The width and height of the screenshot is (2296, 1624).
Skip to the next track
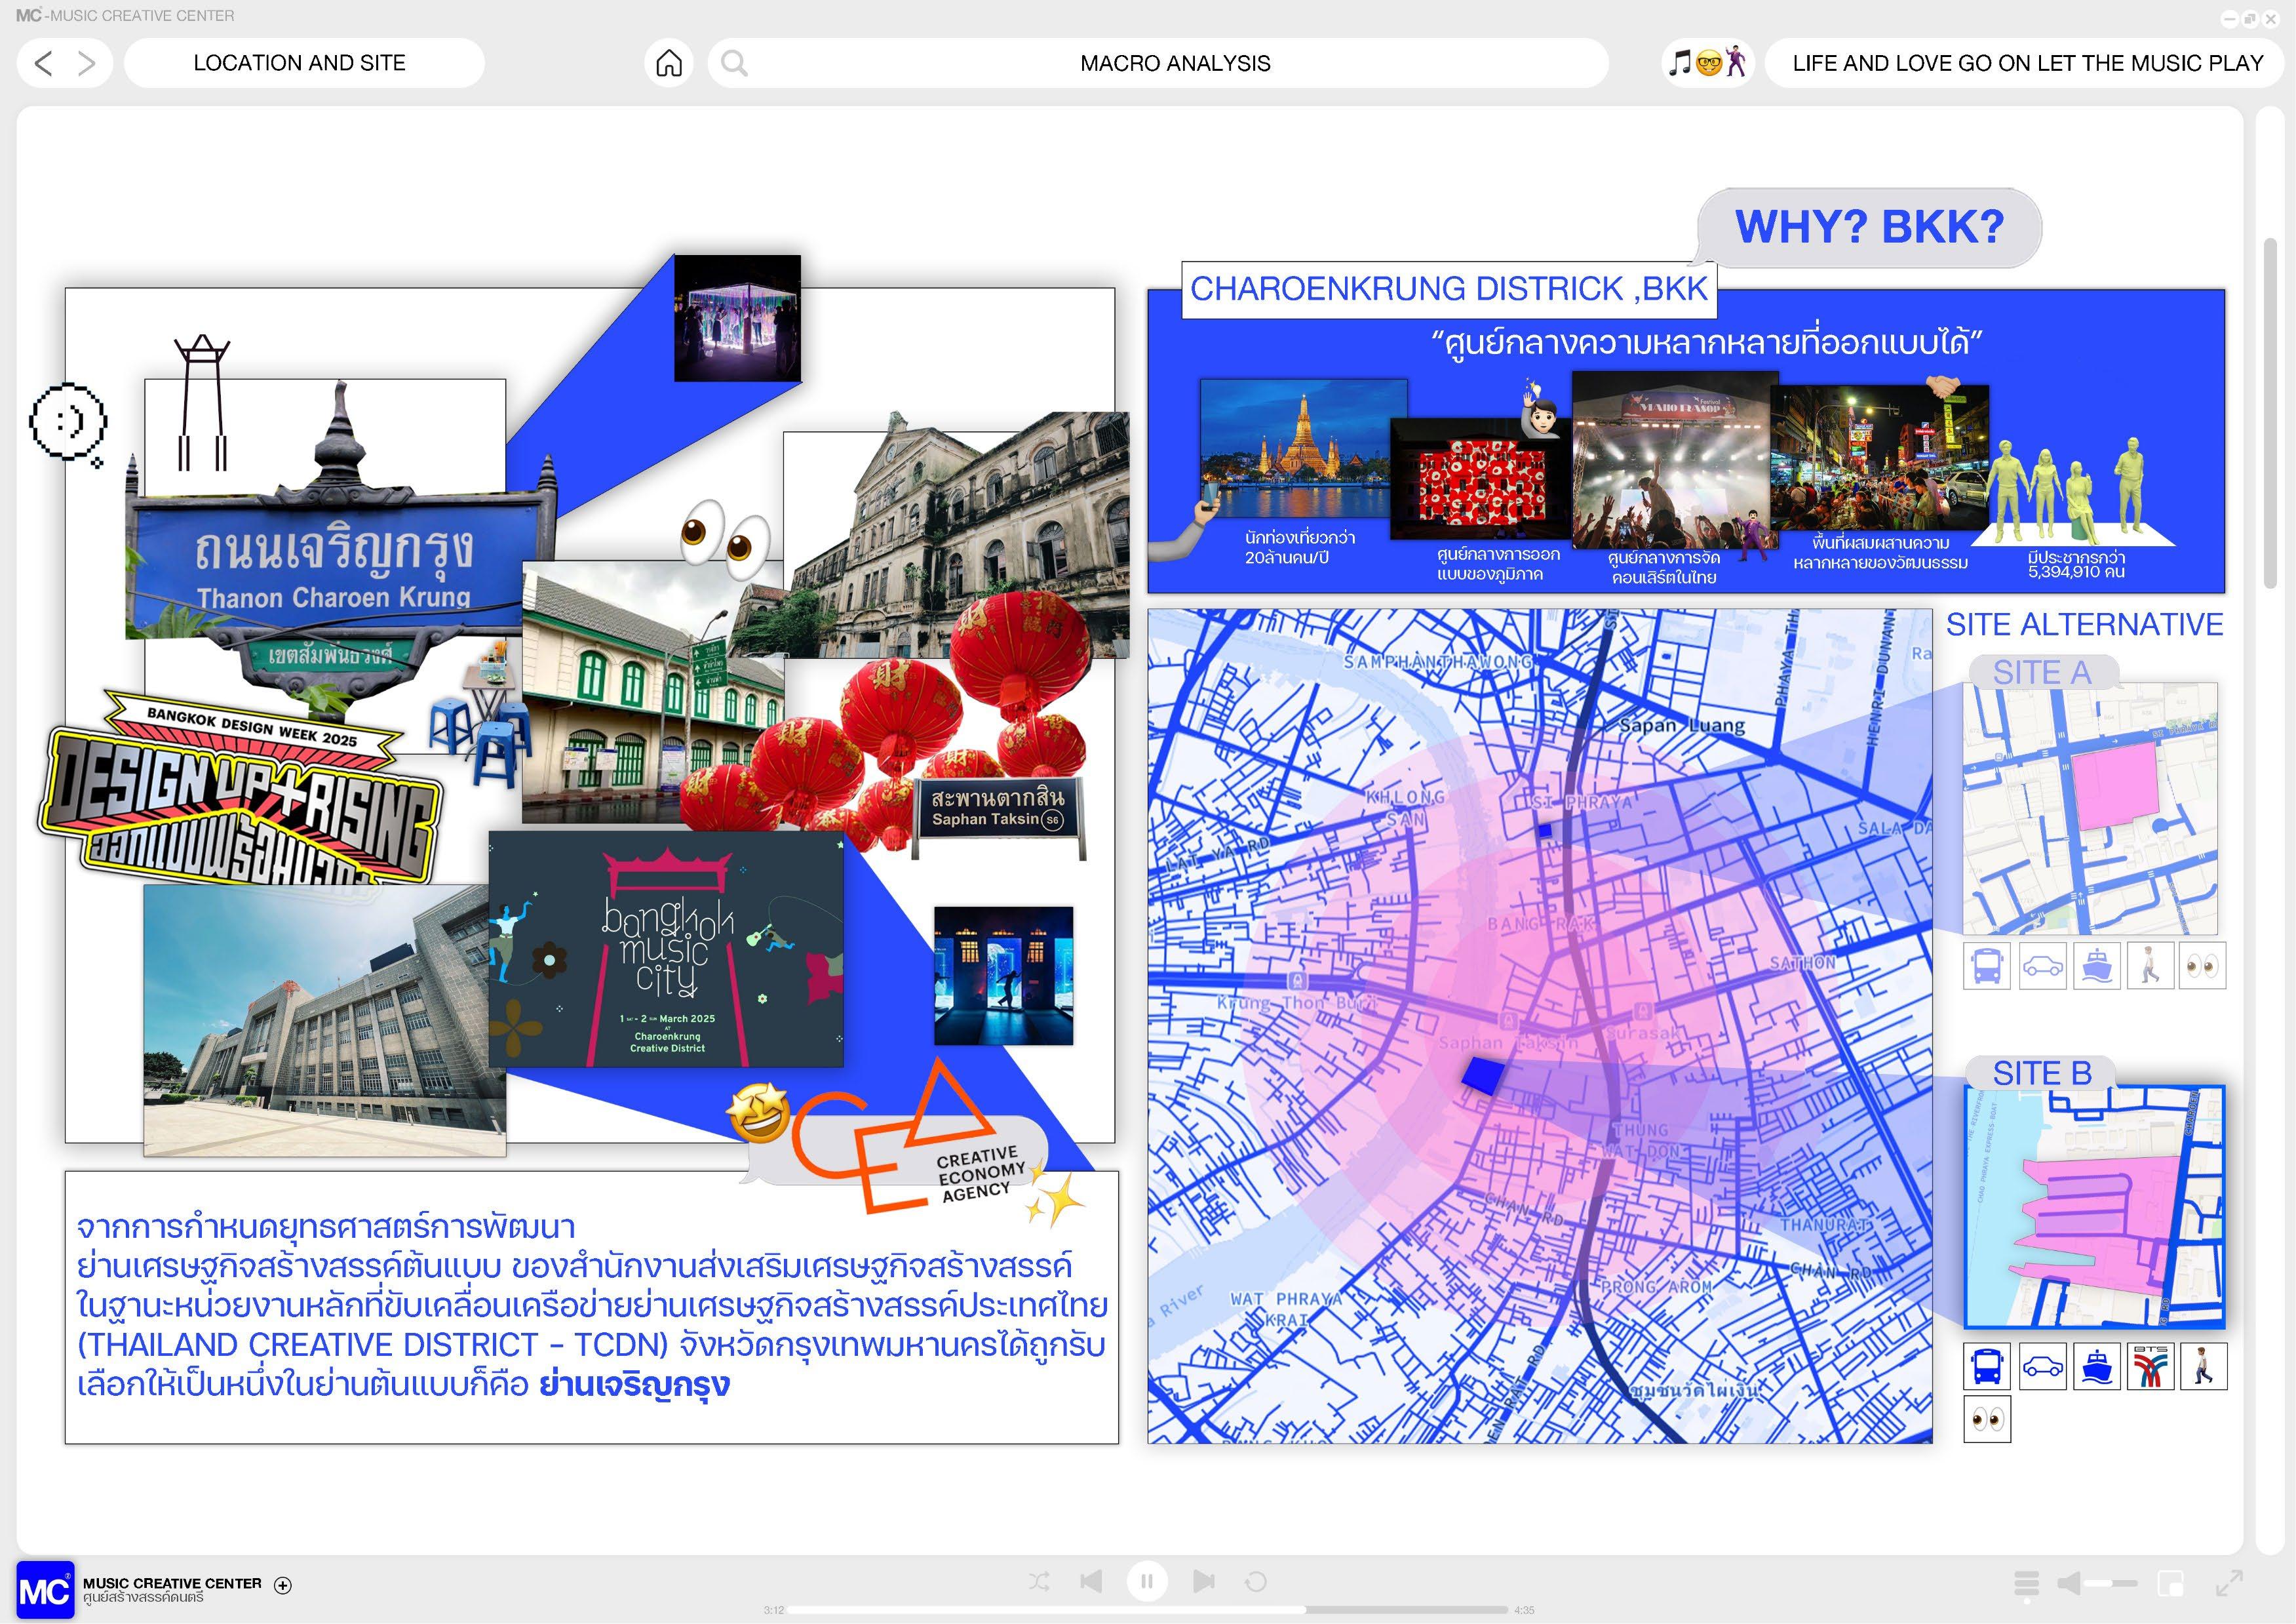1203,1581
